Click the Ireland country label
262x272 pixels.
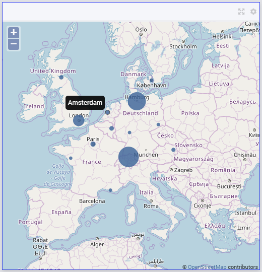coord(34,106)
